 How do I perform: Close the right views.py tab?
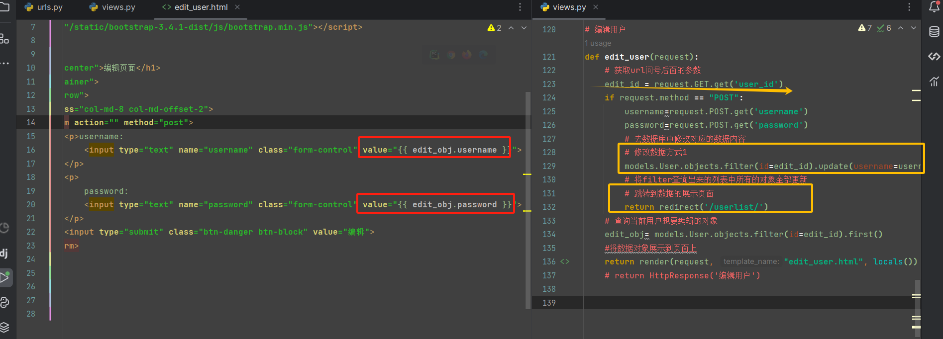point(596,7)
